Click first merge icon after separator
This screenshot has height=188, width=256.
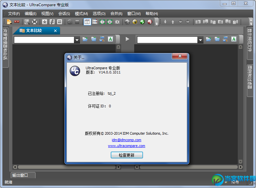[x=198, y=22]
